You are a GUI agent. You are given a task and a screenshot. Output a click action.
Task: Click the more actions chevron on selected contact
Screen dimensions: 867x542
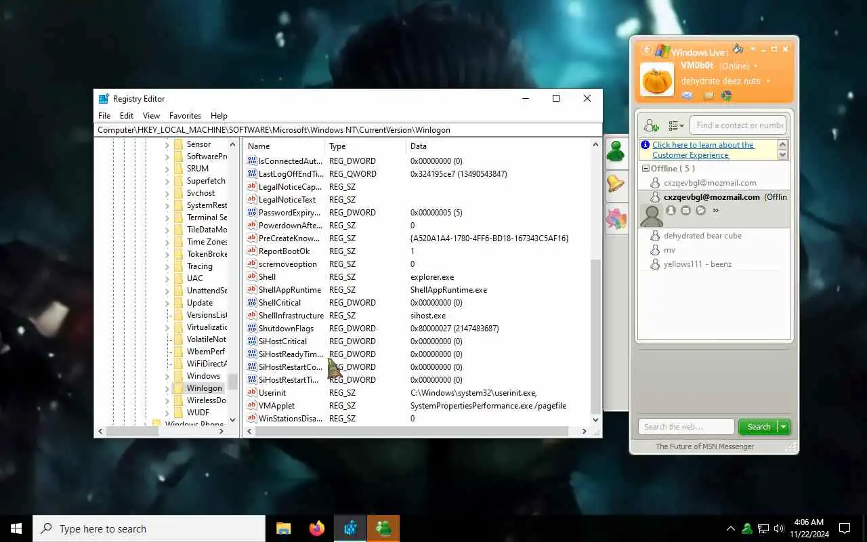tap(715, 211)
